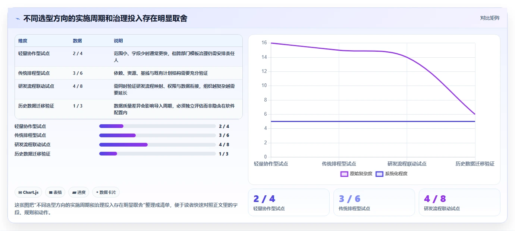Click the description starting with 数据质量差异
The image size is (515, 231).
coord(174,109)
